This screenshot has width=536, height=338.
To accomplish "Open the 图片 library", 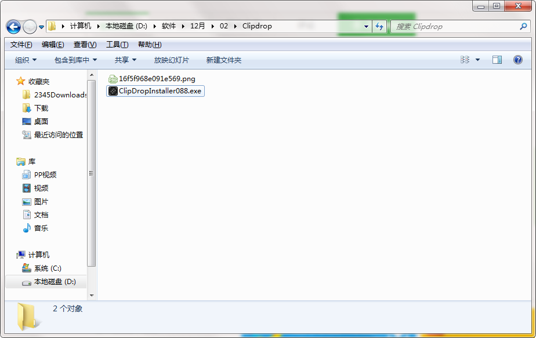I will (41, 202).
